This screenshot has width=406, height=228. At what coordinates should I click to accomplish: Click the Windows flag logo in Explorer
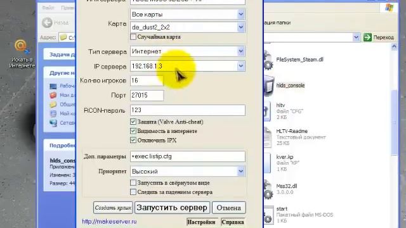[389, 8]
